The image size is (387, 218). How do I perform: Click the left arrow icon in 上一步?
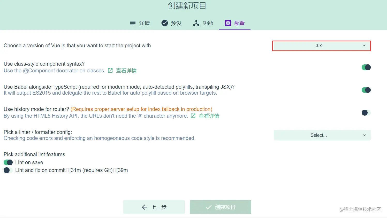coord(145,207)
